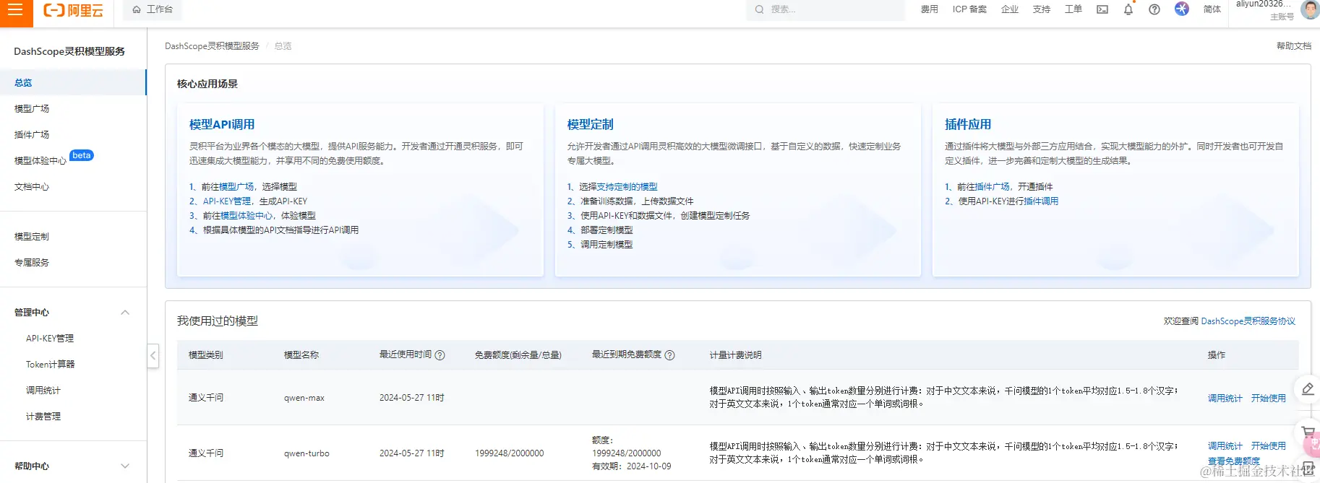Open the hamburger navigation menu
This screenshot has height=483, width=1320.
coord(16,10)
